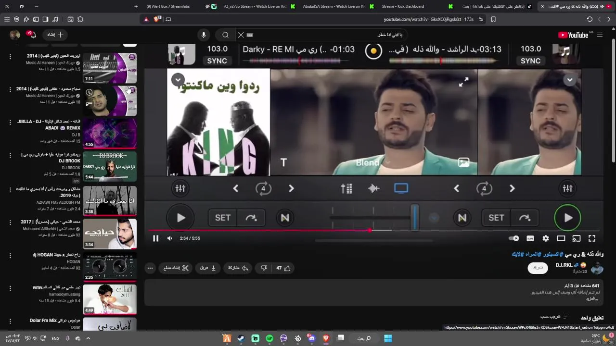616x346 pixels.
Task: Open the browser extensions puzzle icon
Action: [80, 19]
